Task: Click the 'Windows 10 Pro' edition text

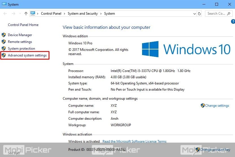Action: coord(80,43)
